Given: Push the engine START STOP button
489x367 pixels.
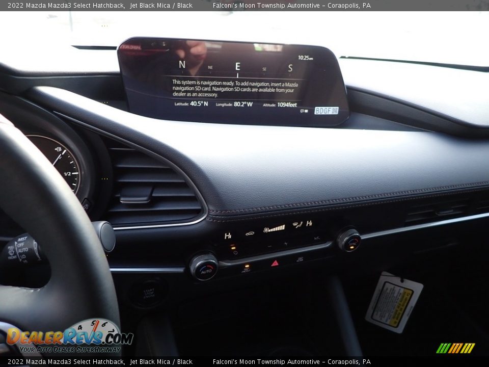Looking at the screenshot, I should click(149, 293).
